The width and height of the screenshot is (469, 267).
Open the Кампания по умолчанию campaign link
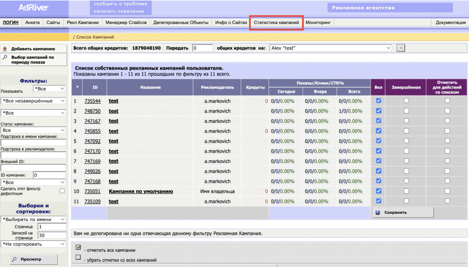pos(141,191)
